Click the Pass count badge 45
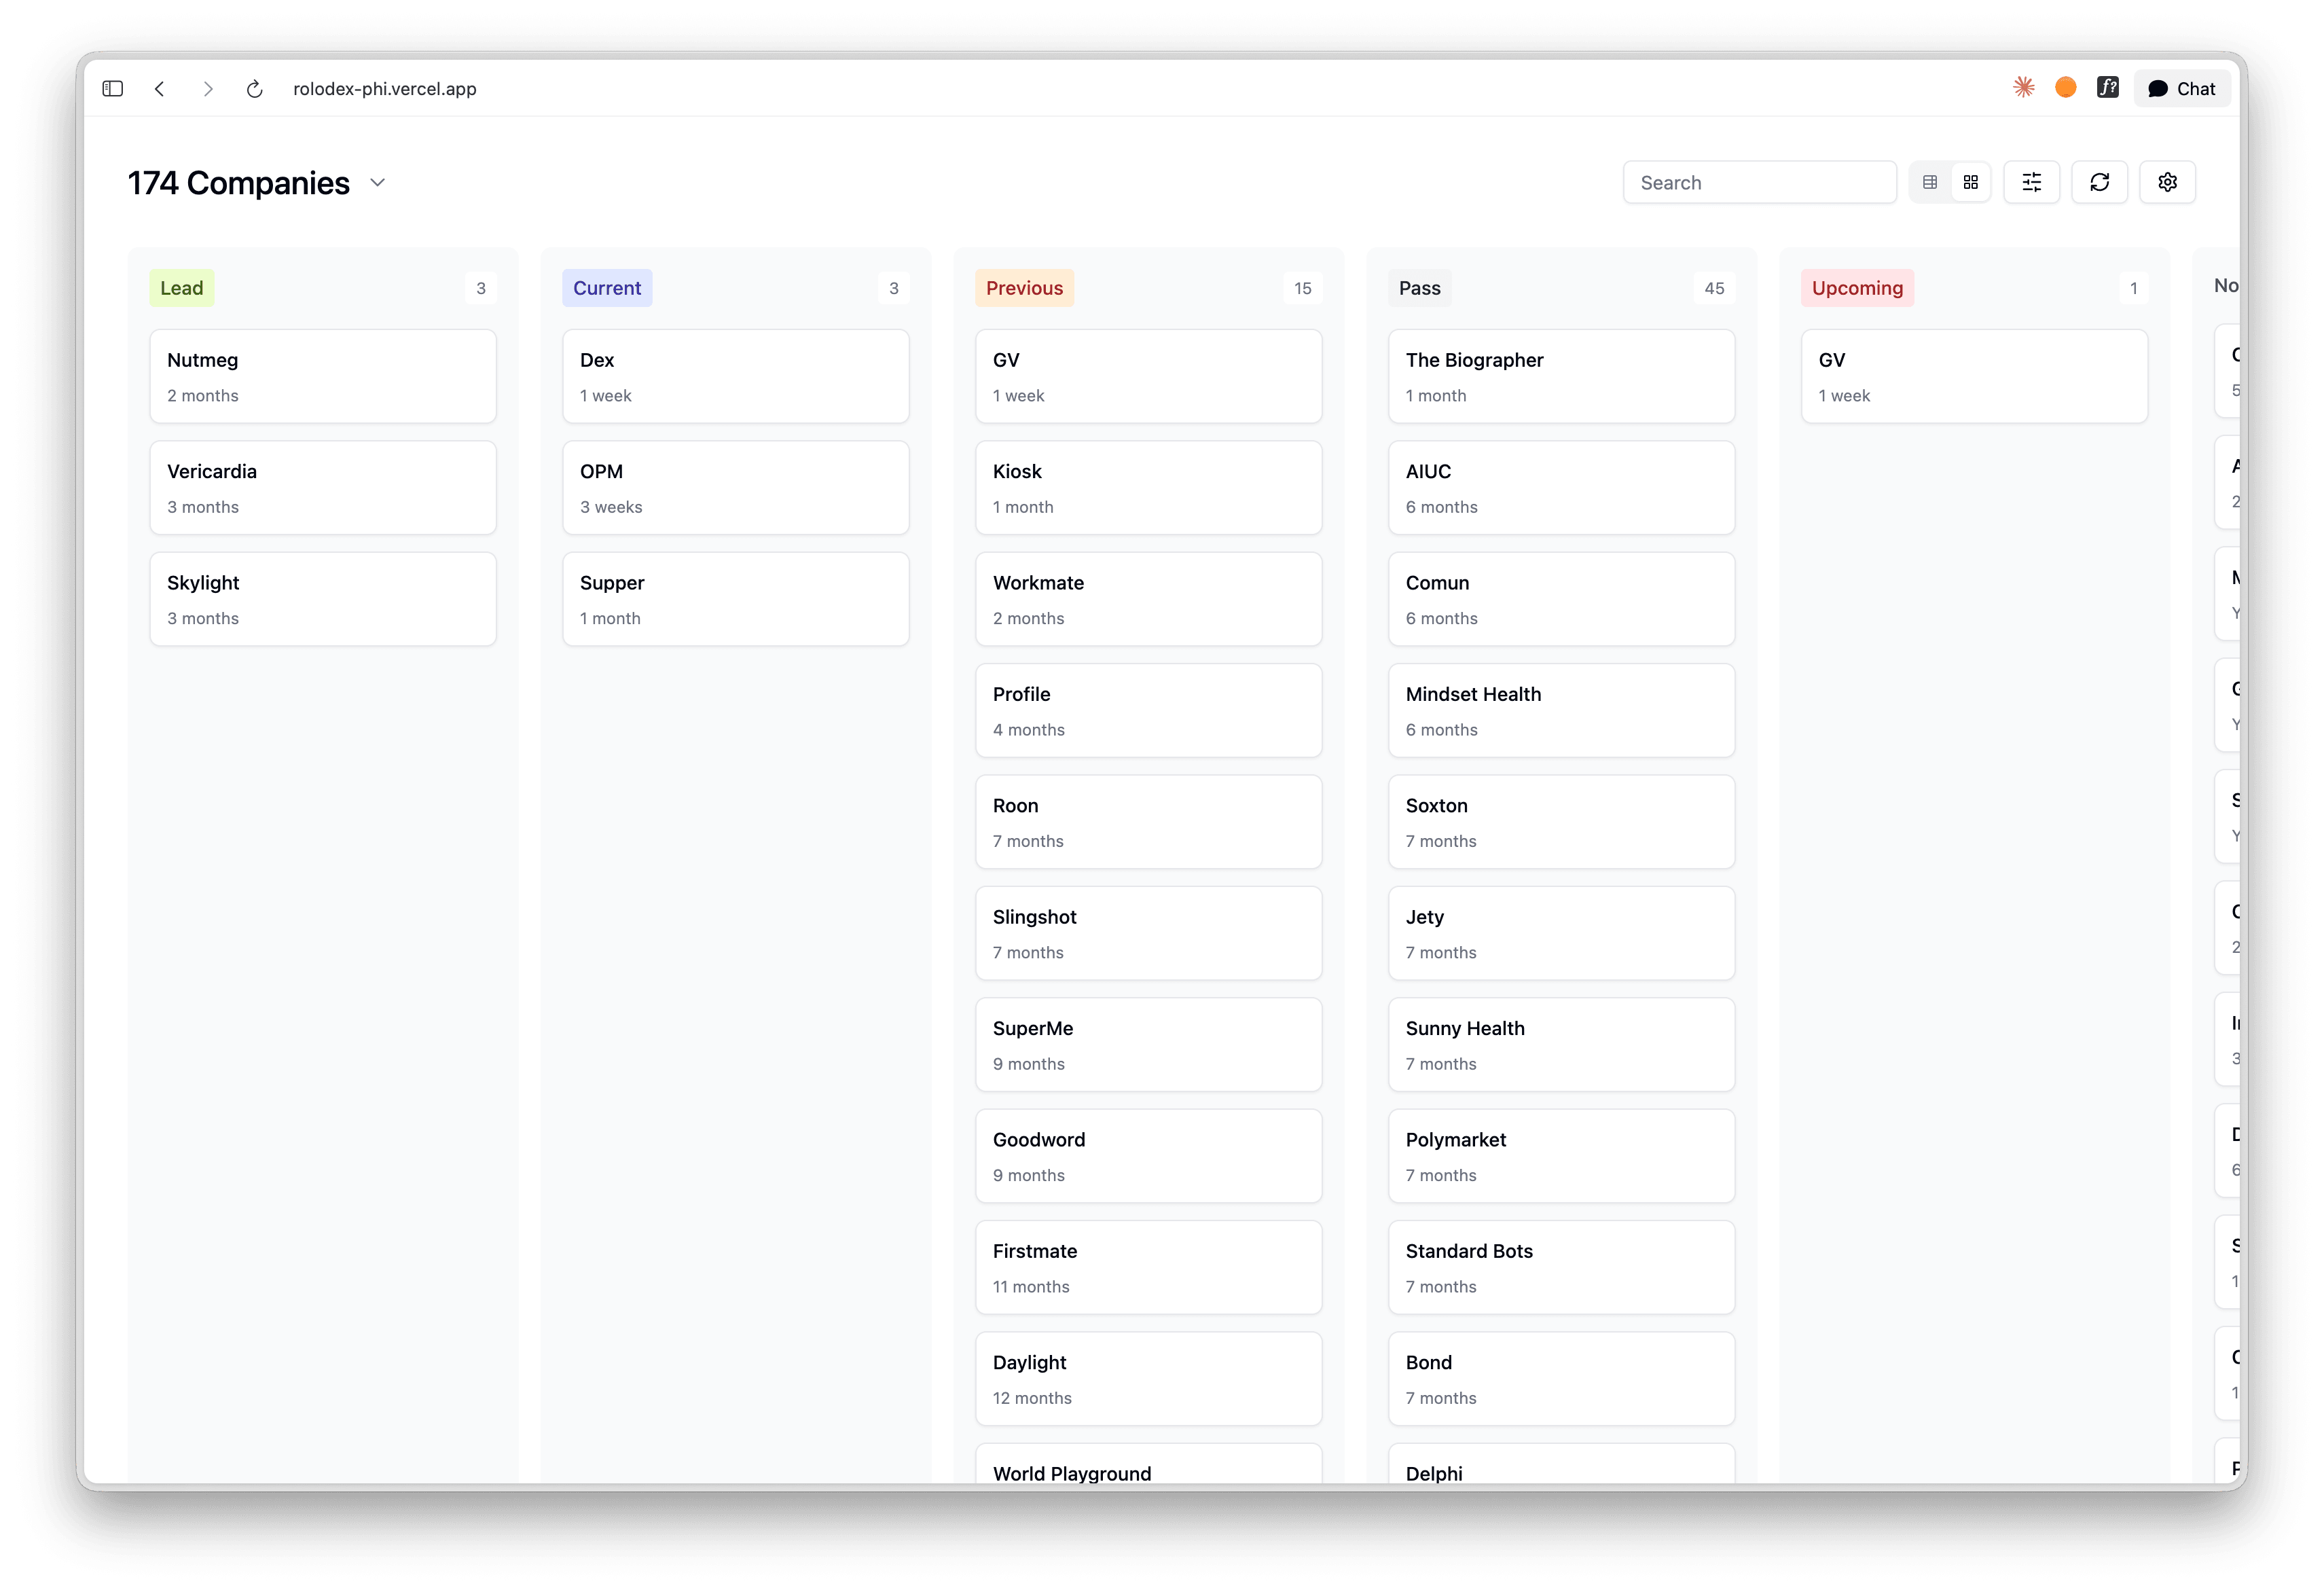The height and width of the screenshot is (1592, 2324). tap(1715, 288)
